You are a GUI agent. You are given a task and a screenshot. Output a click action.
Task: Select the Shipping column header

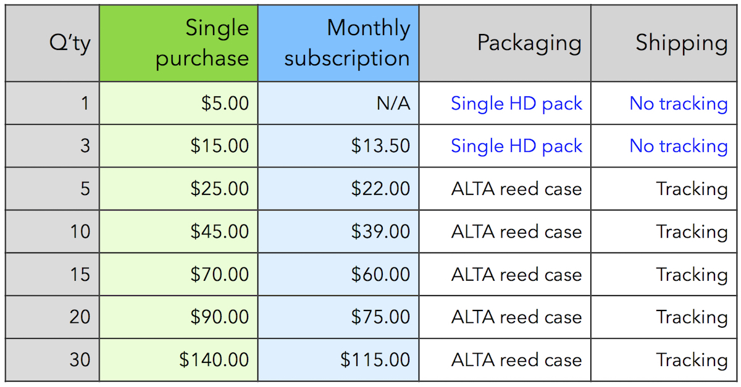click(x=666, y=43)
